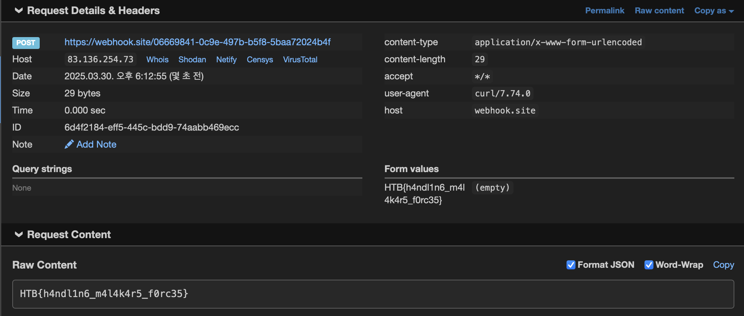Toggle the Format JSON checkbox
This screenshot has height=316, width=744.
571,265
